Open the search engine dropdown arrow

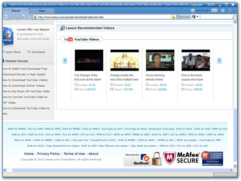[198, 16]
